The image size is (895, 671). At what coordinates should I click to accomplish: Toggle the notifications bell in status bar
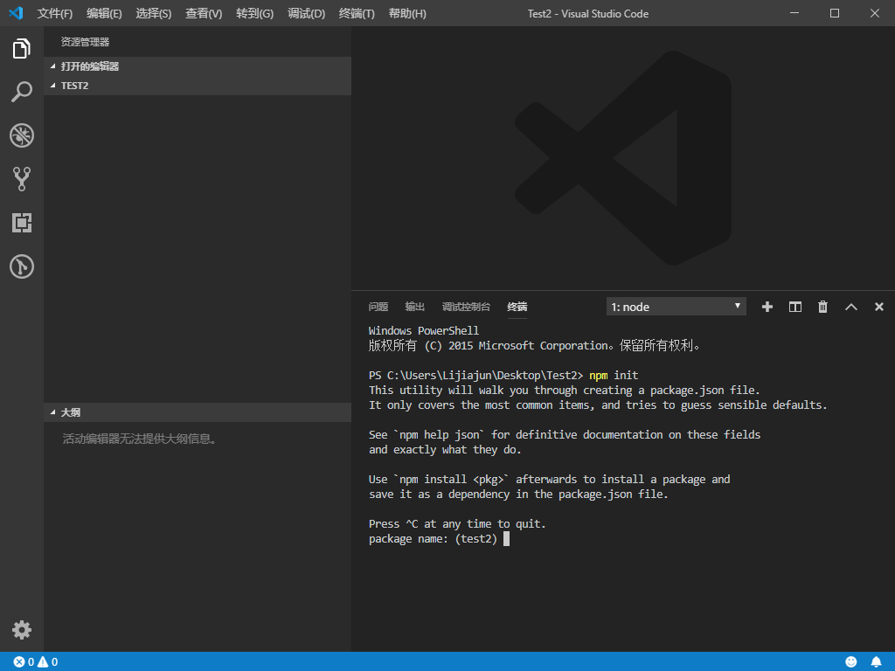(876, 661)
